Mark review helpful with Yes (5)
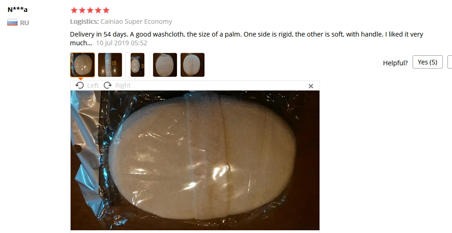Screen dimensions: 452x233 click(428, 62)
